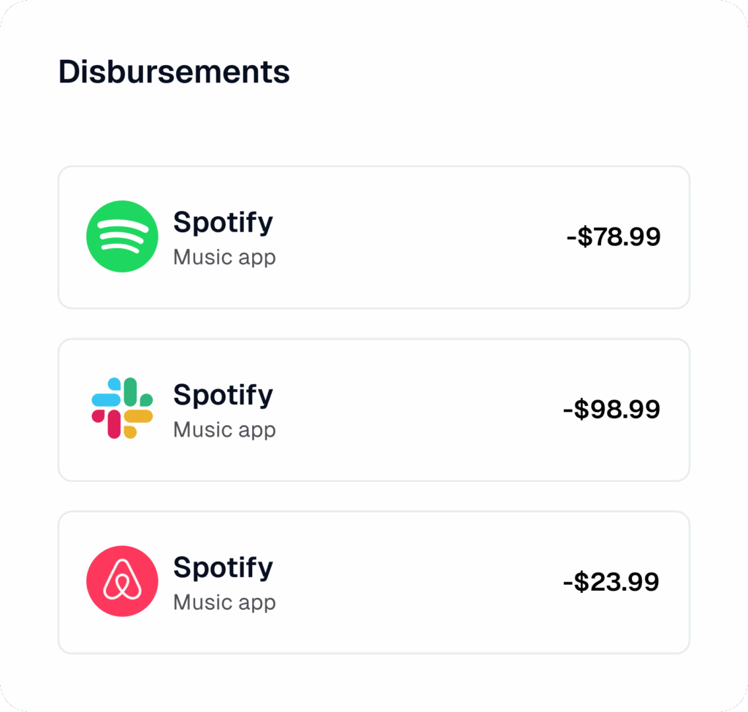Click the red Airbnb logo icon
This screenshot has width=748, height=712.
tap(122, 581)
